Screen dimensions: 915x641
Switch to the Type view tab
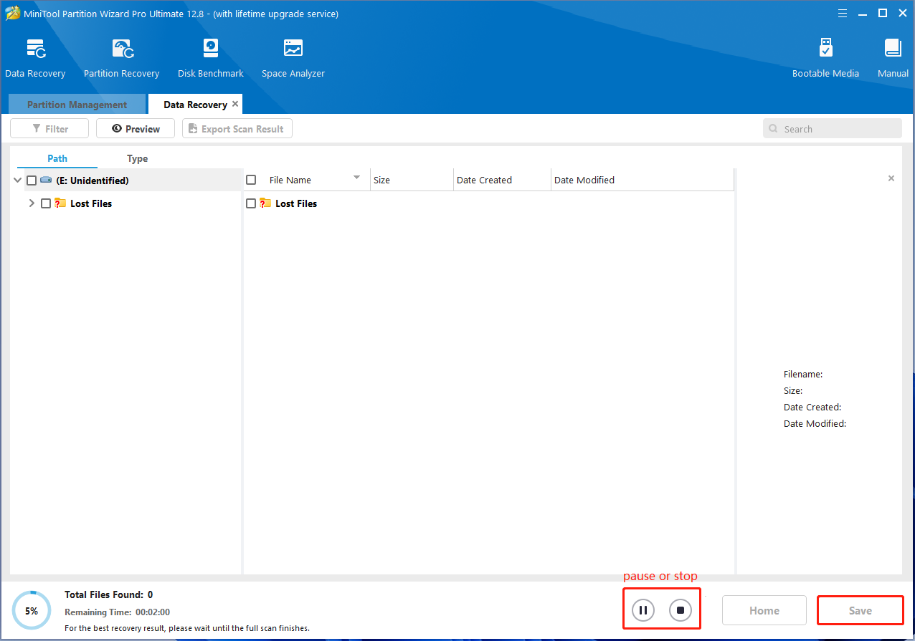(x=137, y=158)
